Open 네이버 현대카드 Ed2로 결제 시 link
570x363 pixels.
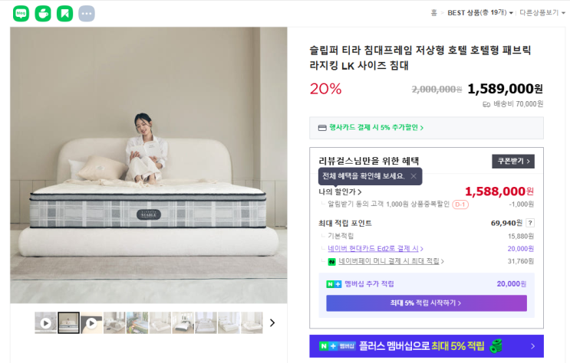(375, 249)
